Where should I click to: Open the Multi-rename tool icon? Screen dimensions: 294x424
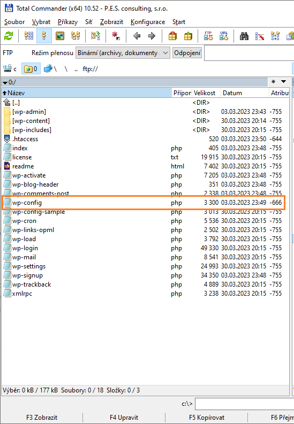click(260, 36)
